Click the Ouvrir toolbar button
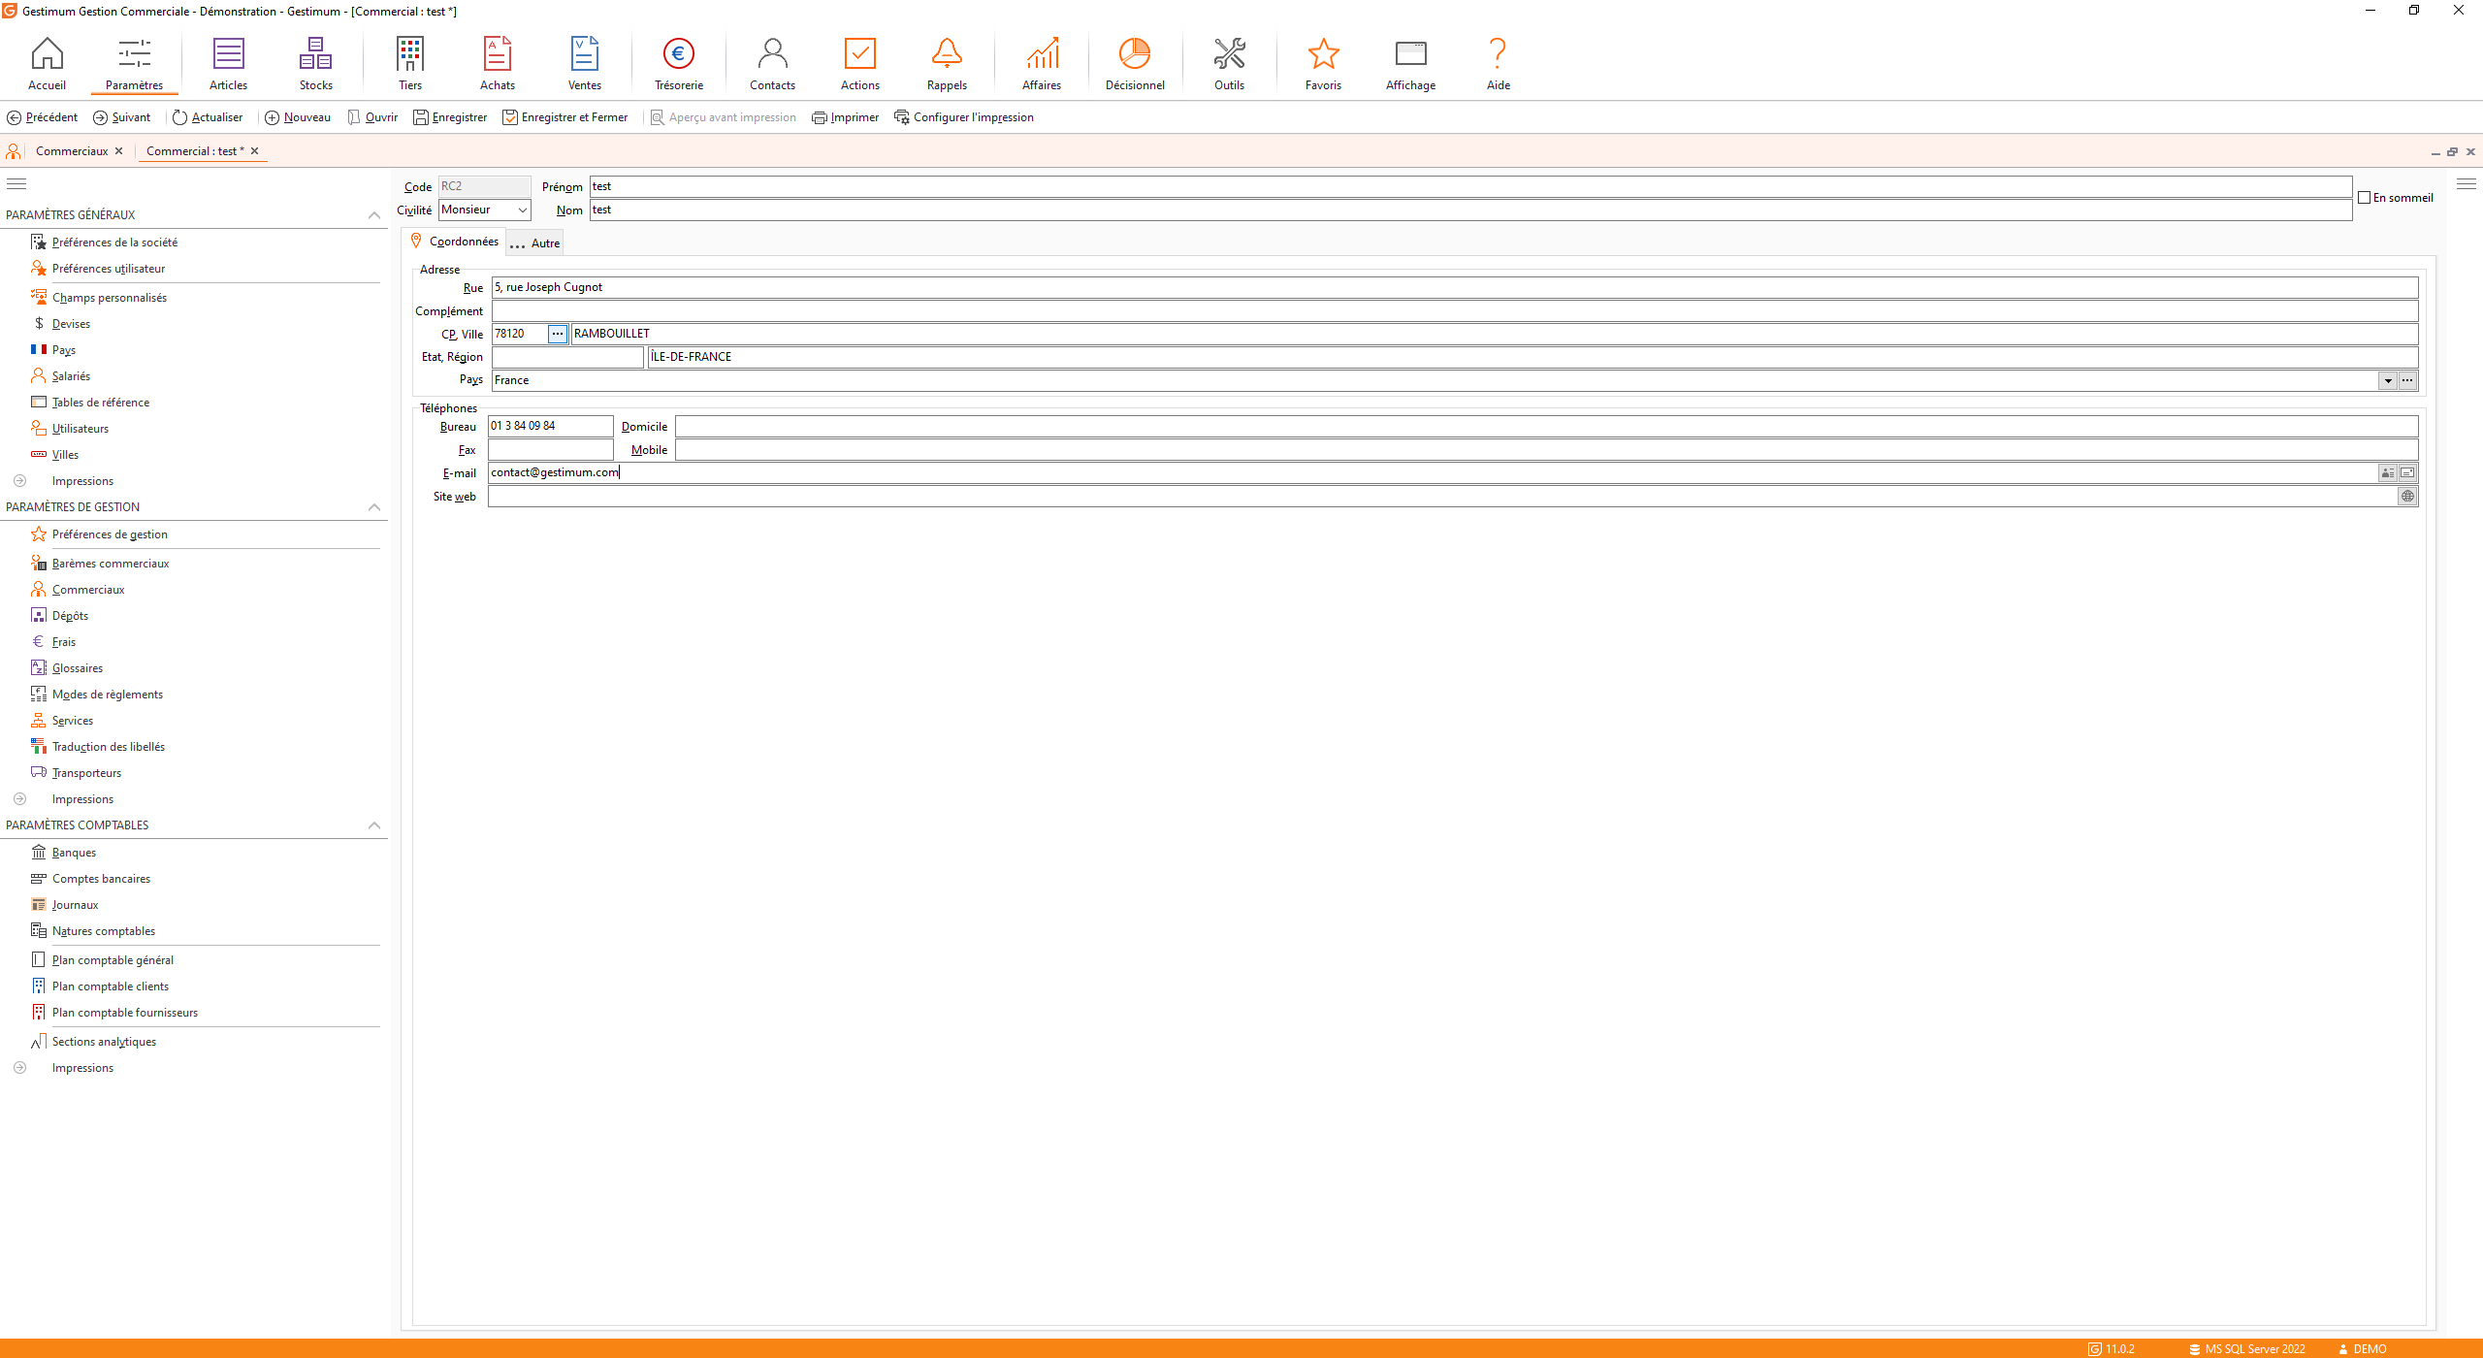Viewport: 2483px width, 1358px height. [x=372, y=117]
